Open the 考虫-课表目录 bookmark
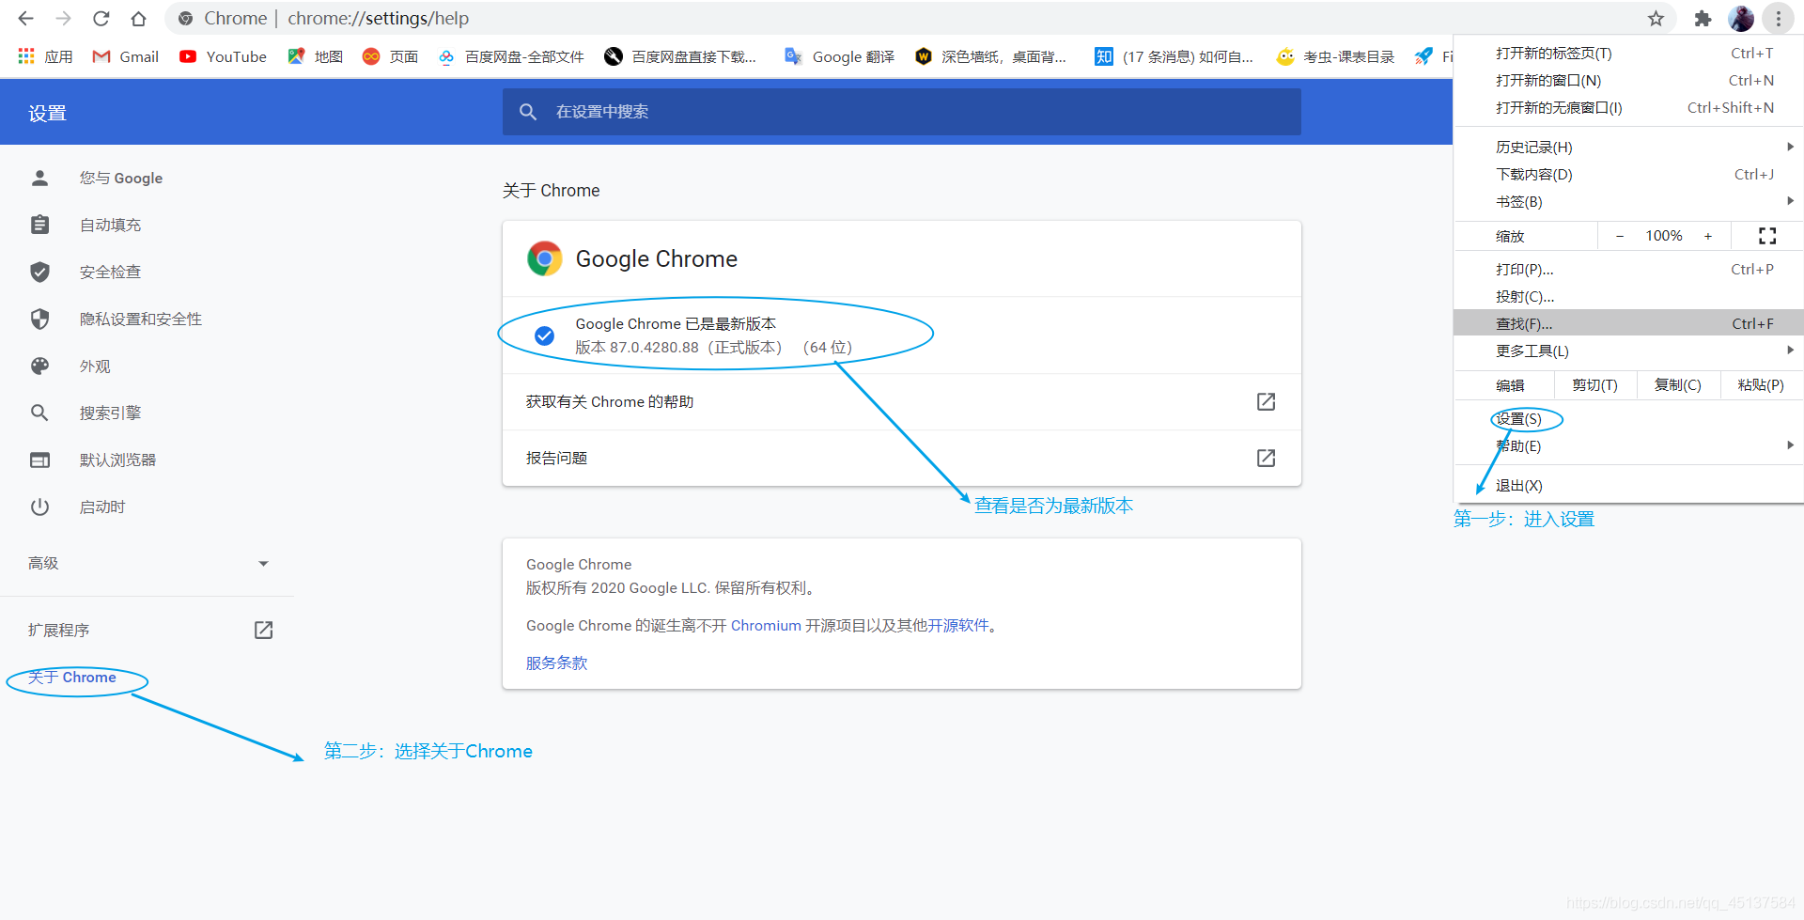1804x920 pixels. (1335, 56)
